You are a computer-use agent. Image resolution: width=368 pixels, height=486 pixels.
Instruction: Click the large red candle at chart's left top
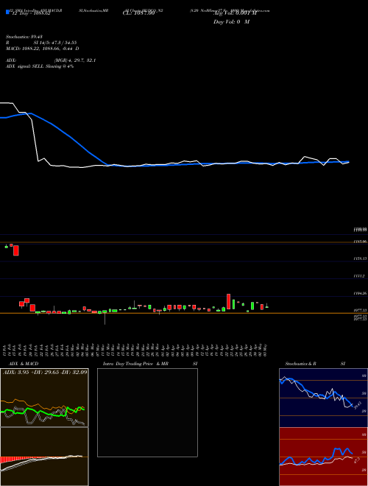(x=15, y=250)
